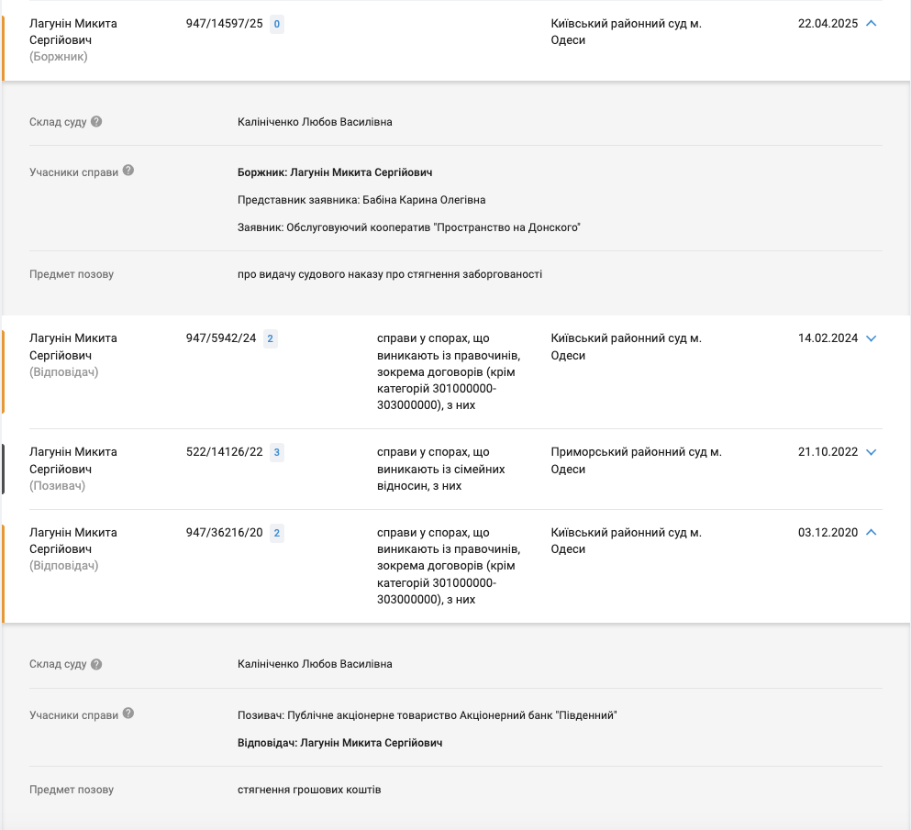
Task: Expand the case dated 14.02.2024
Action: click(871, 338)
